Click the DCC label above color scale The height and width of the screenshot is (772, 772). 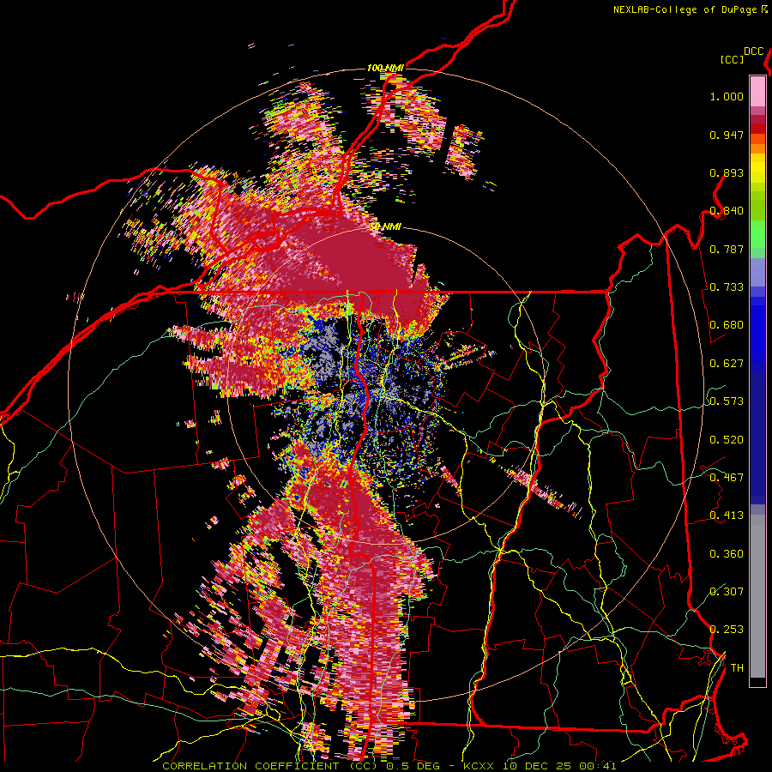pyautogui.click(x=754, y=51)
